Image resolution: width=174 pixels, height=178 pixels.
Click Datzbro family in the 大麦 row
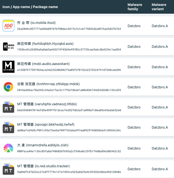click(134, 148)
